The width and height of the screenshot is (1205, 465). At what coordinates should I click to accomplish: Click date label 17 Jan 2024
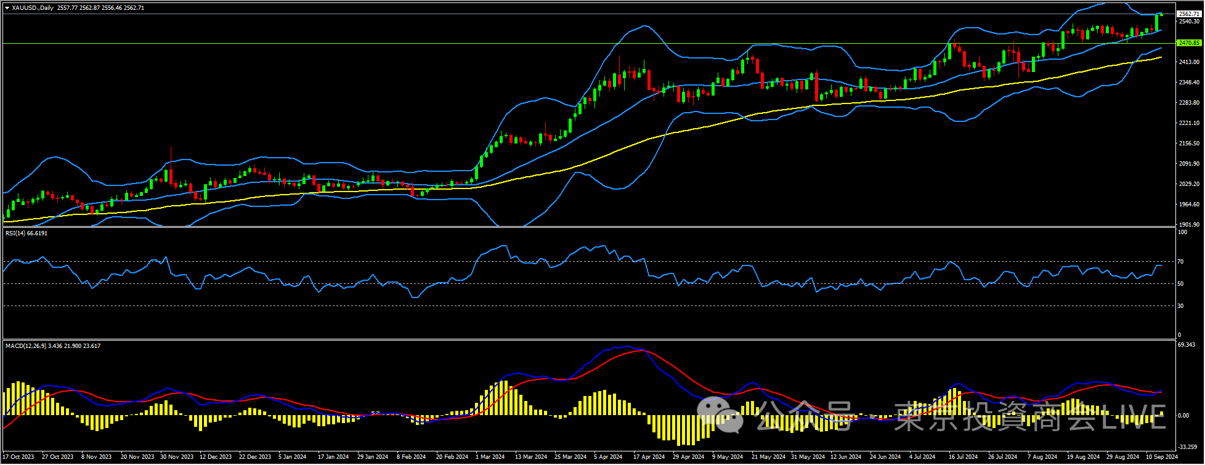coord(333,457)
